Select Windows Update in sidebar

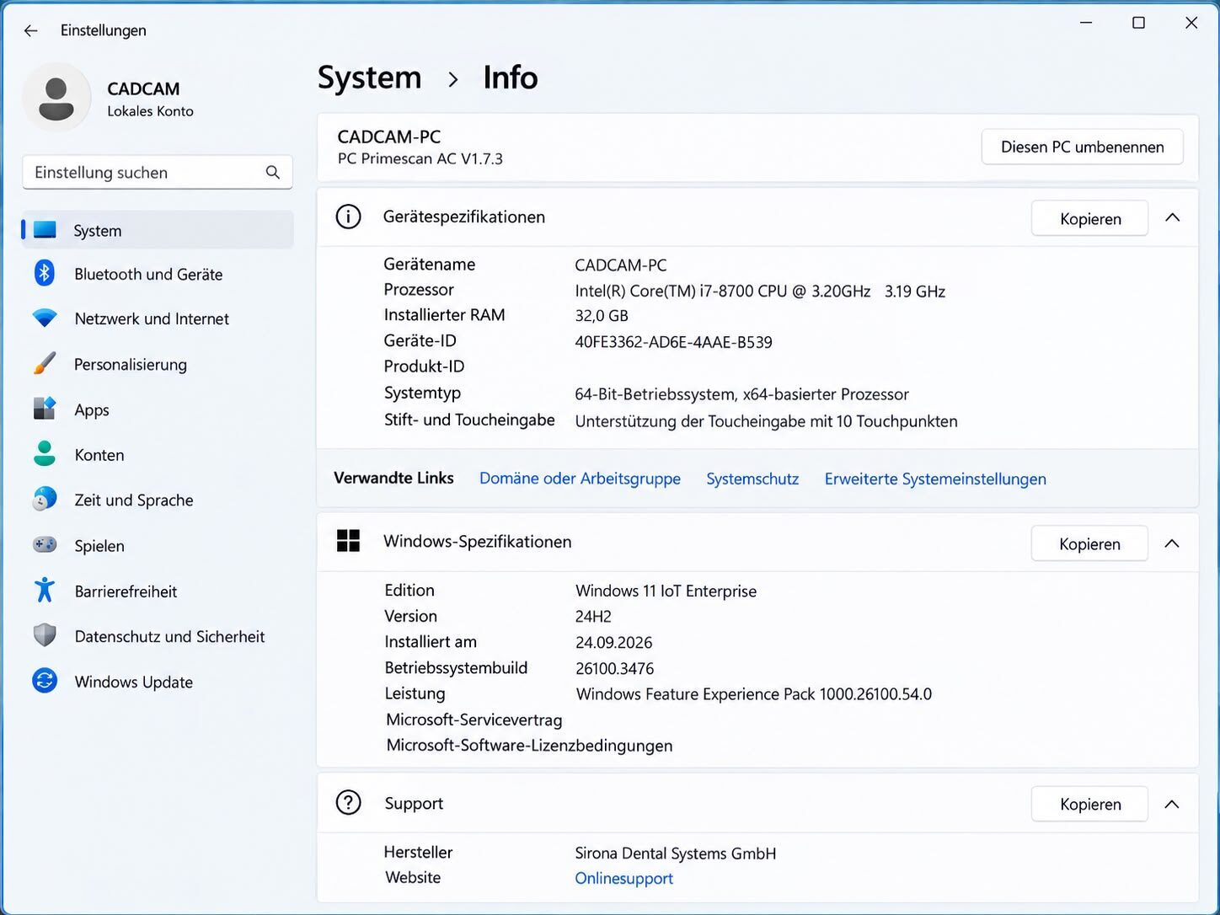158,682
